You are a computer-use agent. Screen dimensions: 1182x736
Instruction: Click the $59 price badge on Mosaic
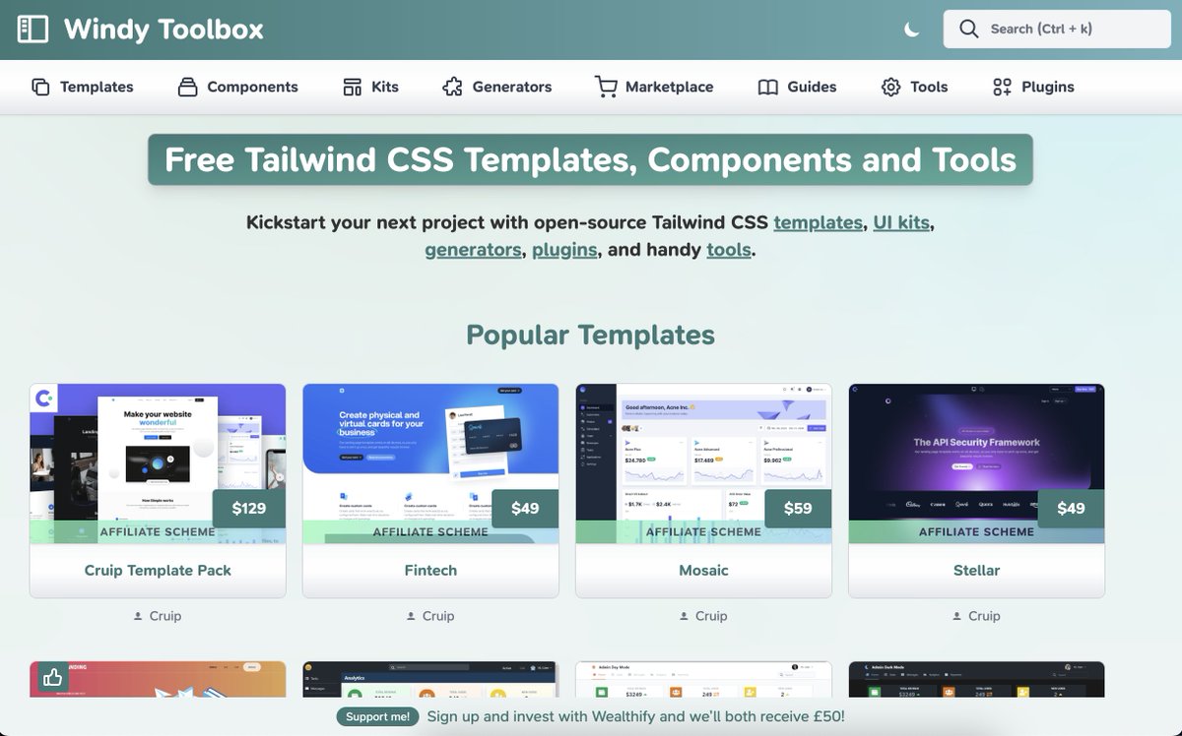point(798,509)
